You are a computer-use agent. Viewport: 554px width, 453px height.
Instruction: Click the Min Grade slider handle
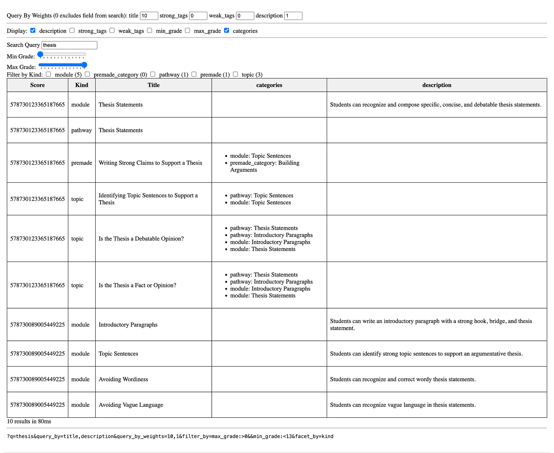coord(40,54)
